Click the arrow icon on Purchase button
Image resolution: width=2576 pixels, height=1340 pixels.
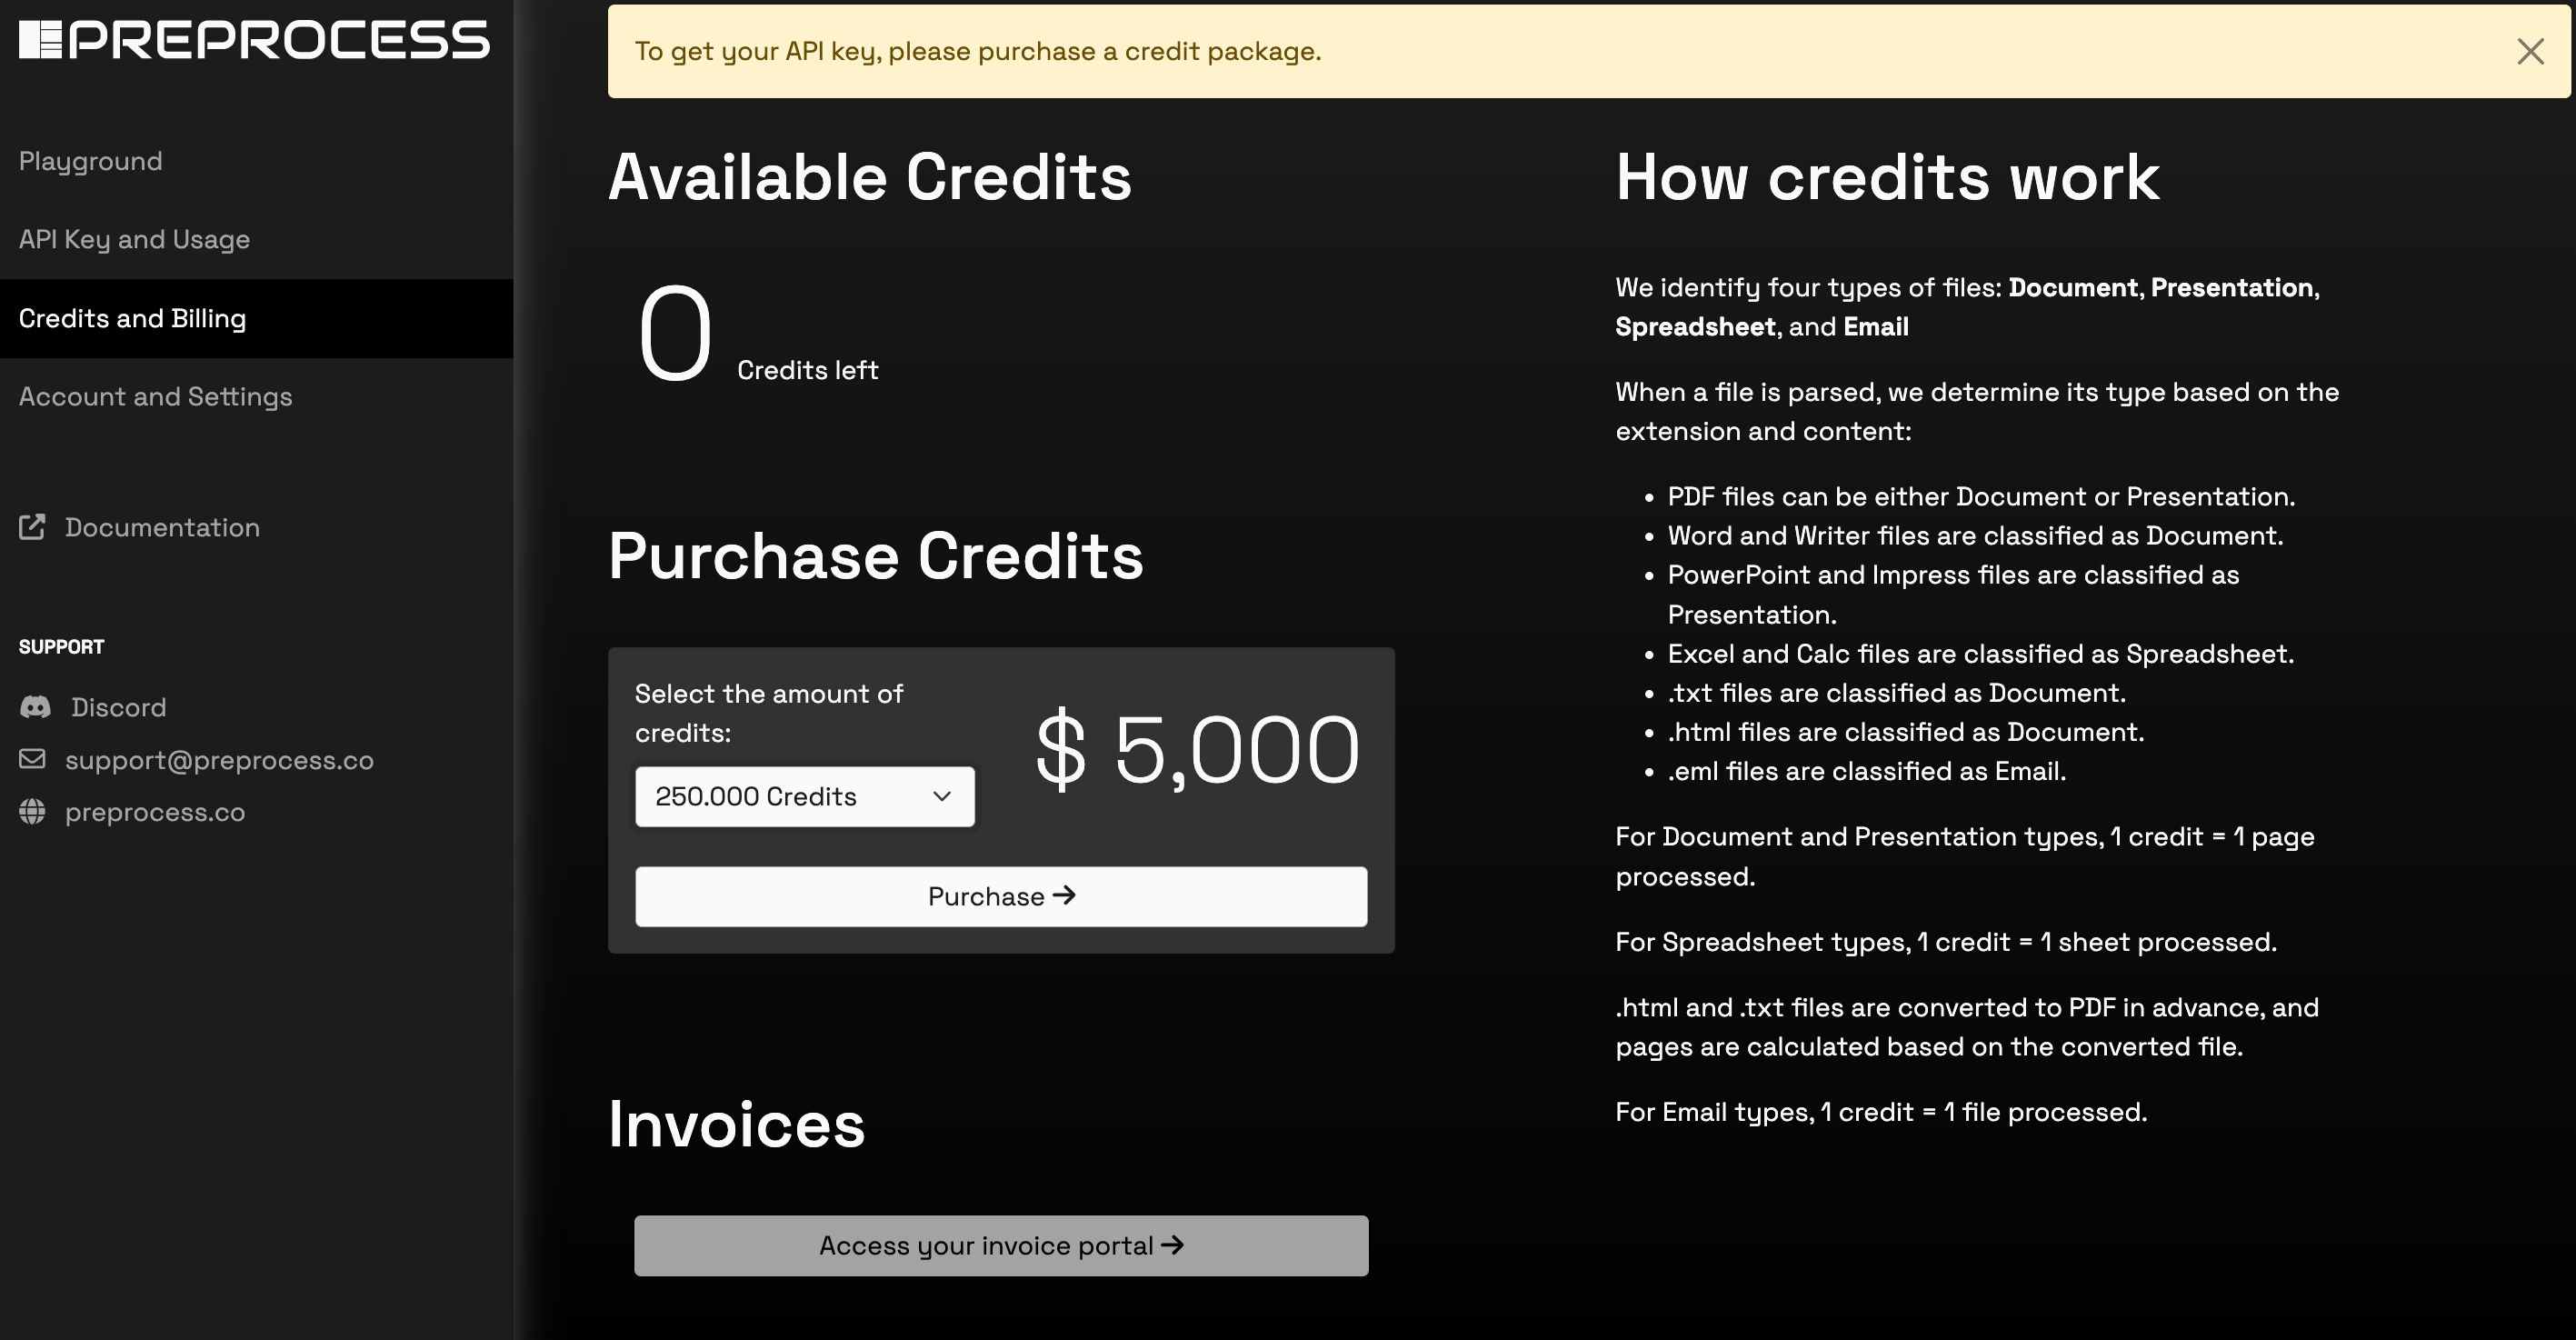[x=1065, y=895]
